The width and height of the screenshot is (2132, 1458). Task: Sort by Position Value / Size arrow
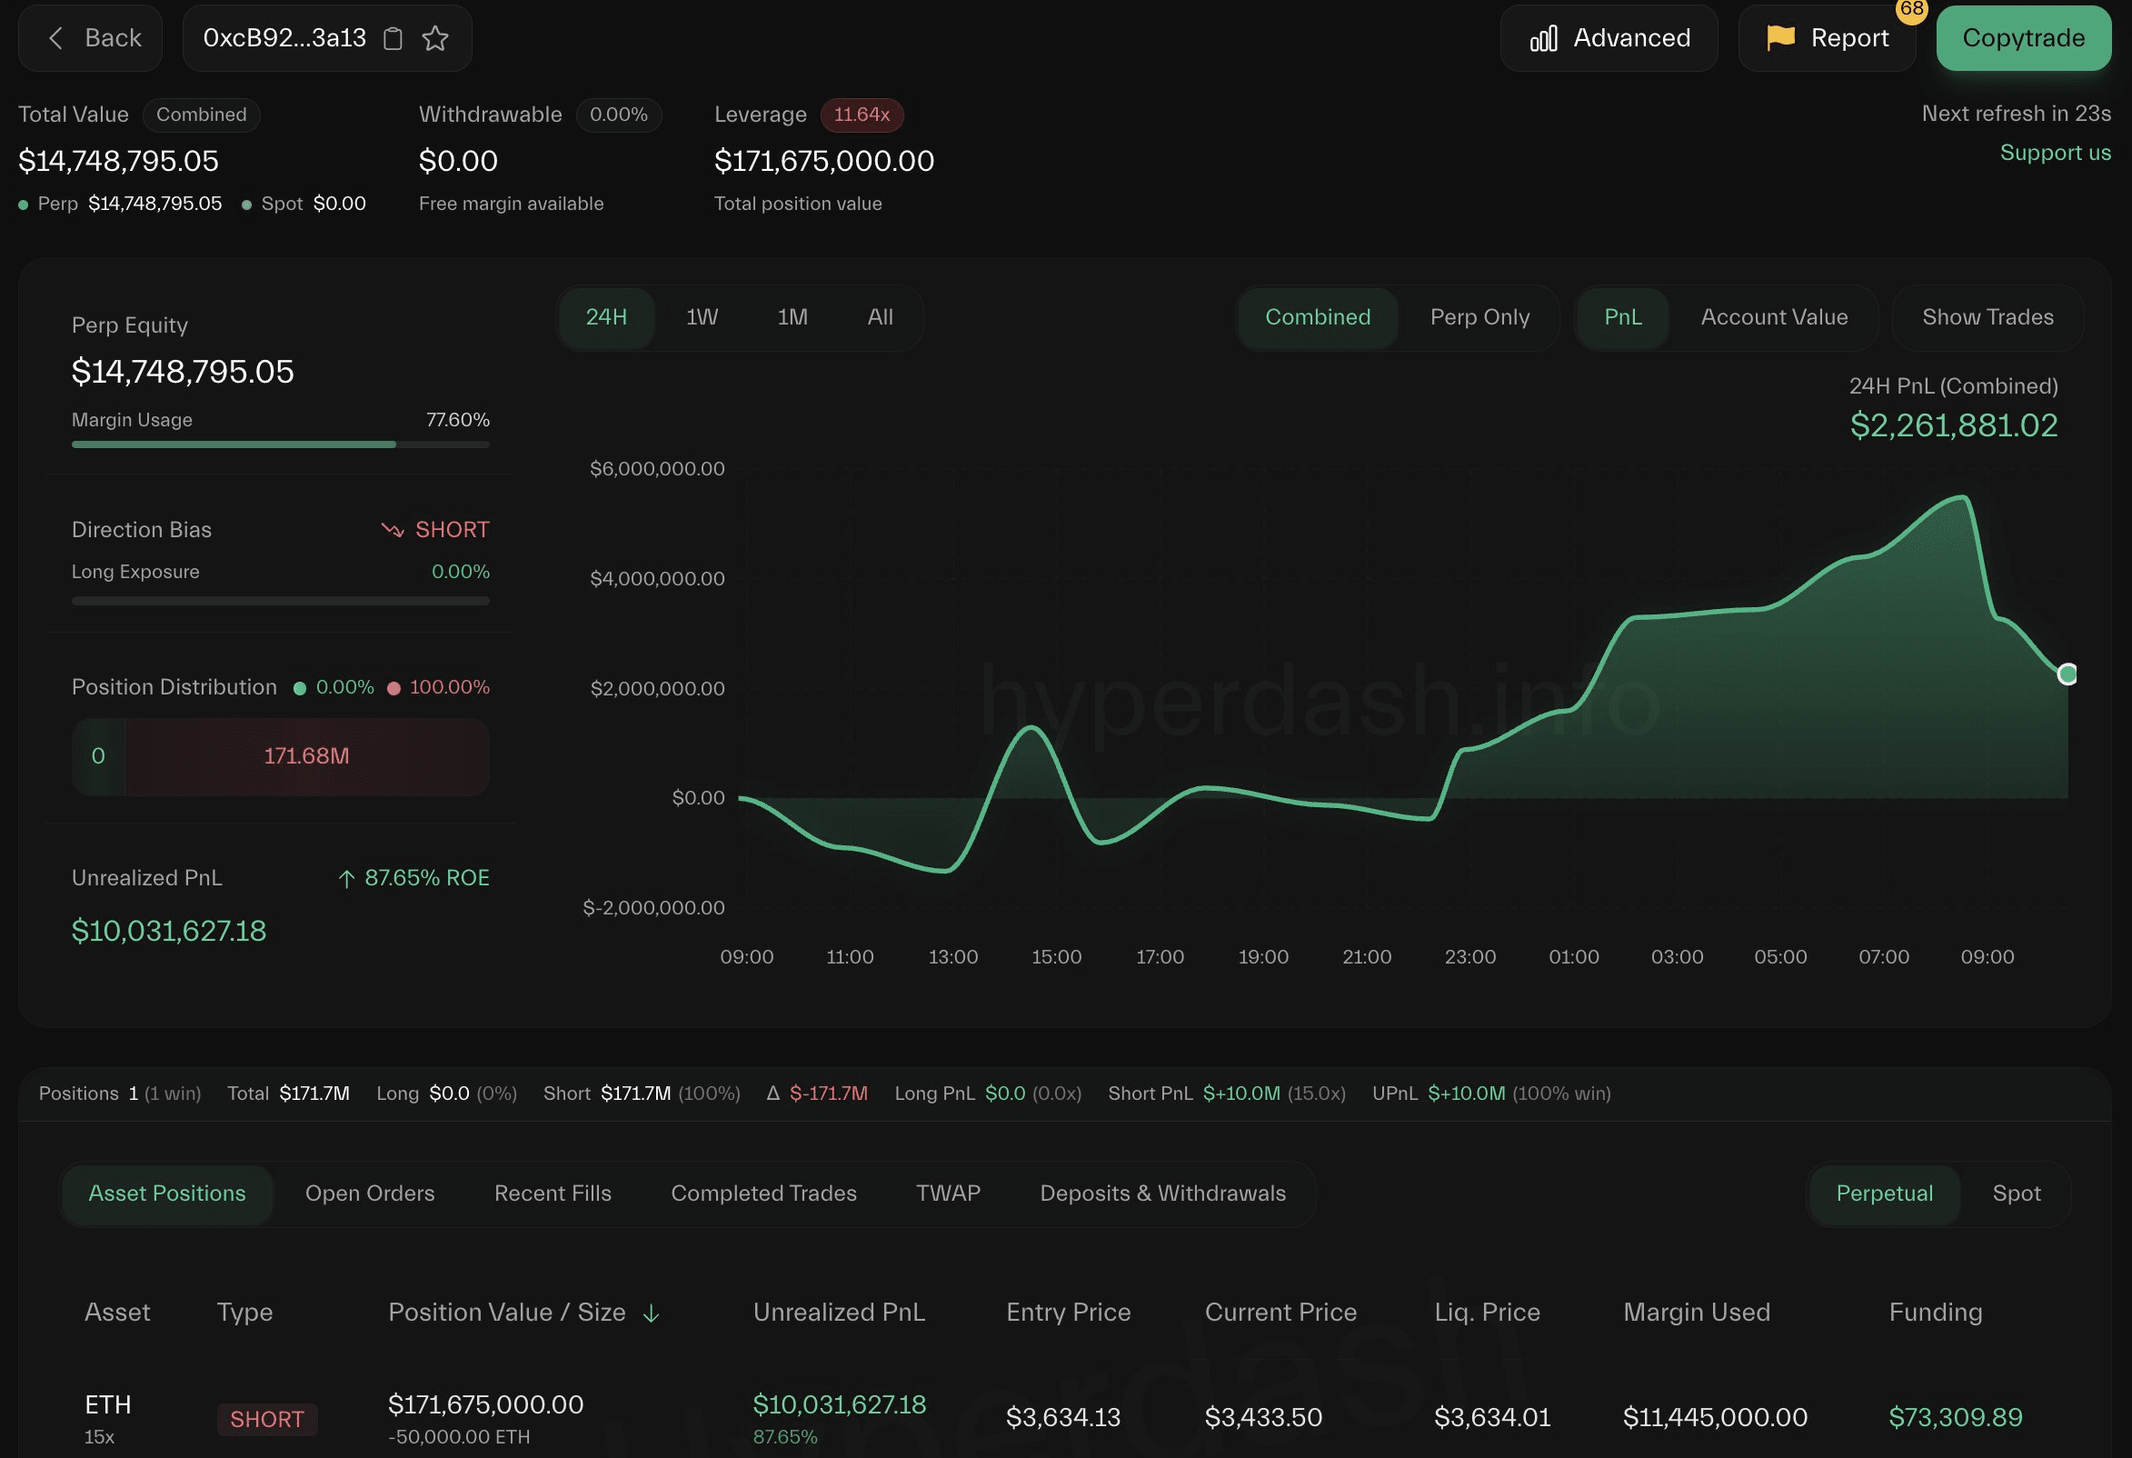click(x=651, y=1314)
